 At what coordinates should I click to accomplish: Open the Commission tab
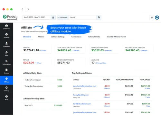[76, 37]
